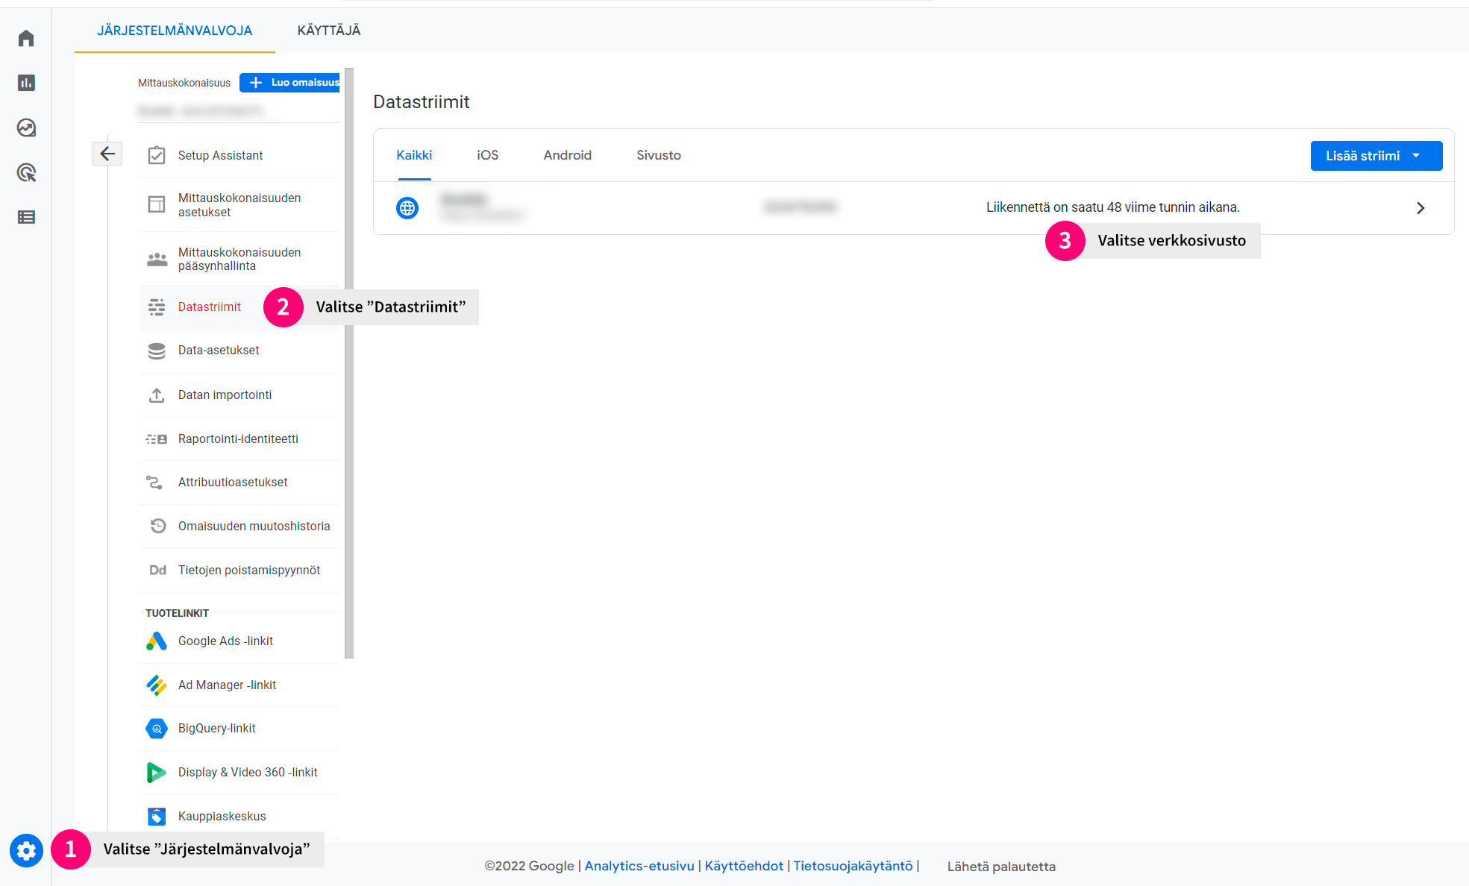Click the people icon for pääsynhallinta
Screen dimensions: 1469x886
click(157, 259)
